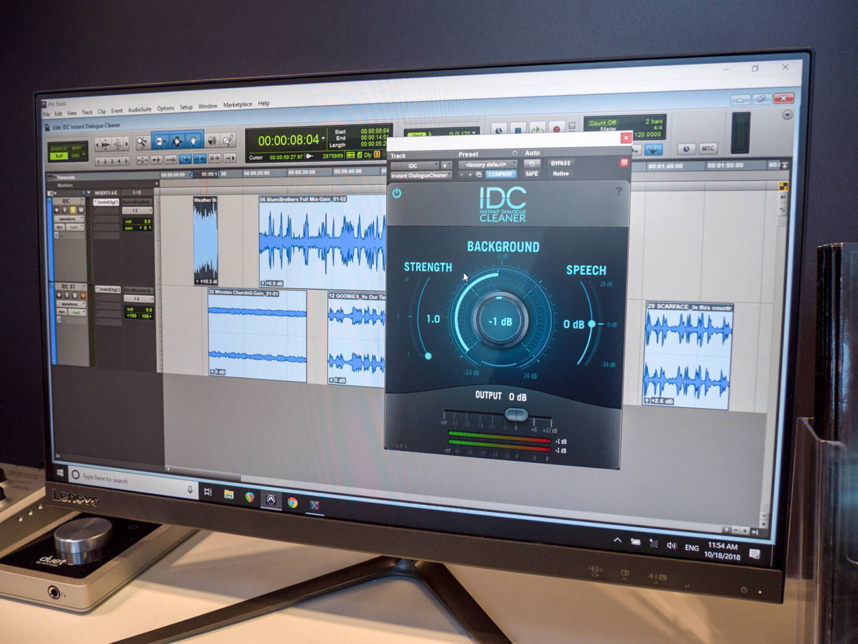Select the 32 Winston Churchill-Gain clip
Image resolution: width=858 pixels, height=644 pixels.
click(x=257, y=335)
